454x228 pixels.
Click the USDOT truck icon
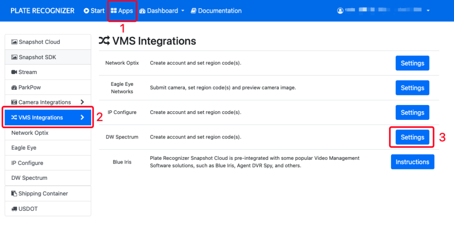(14, 209)
